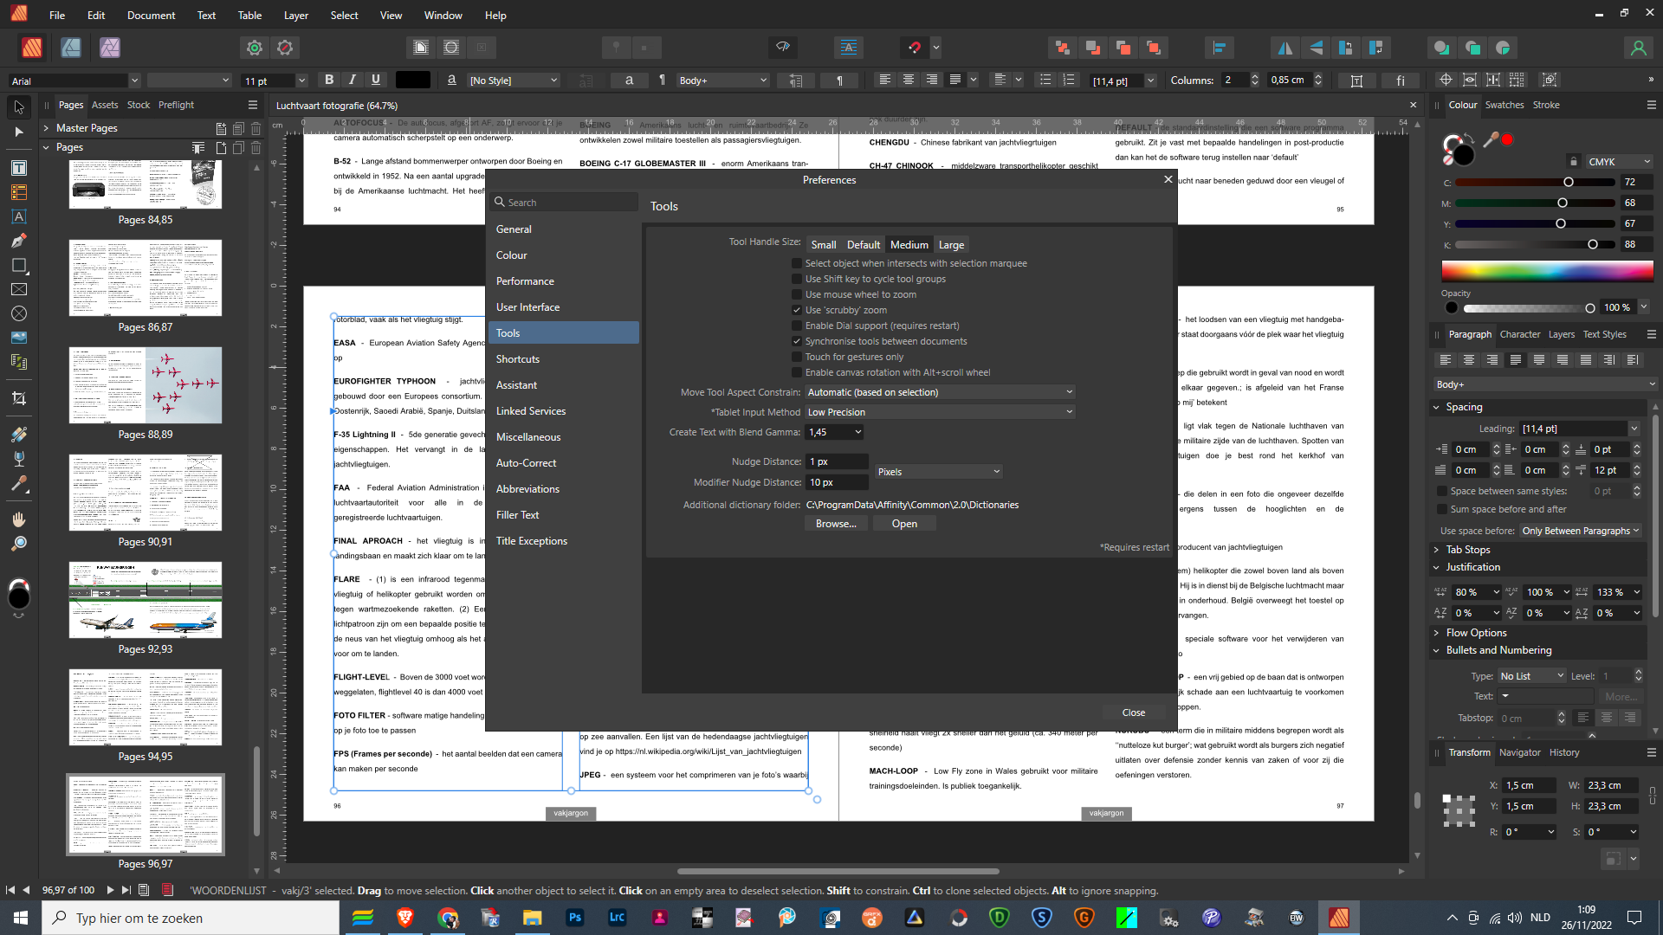Select Pages 88,89 thumbnail
Image resolution: width=1663 pixels, height=935 pixels.
tap(146, 385)
